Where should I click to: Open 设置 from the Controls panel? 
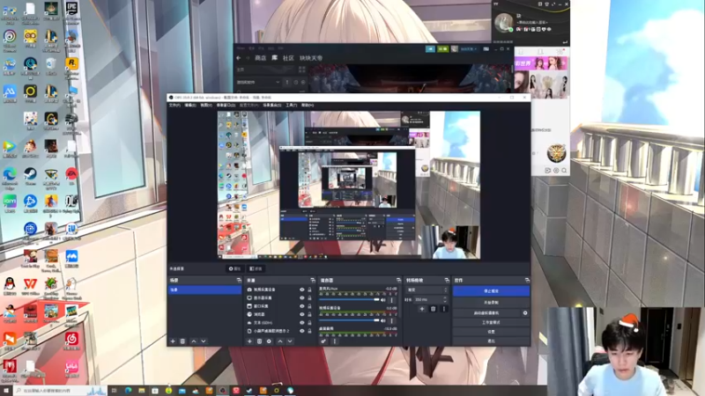point(491,332)
